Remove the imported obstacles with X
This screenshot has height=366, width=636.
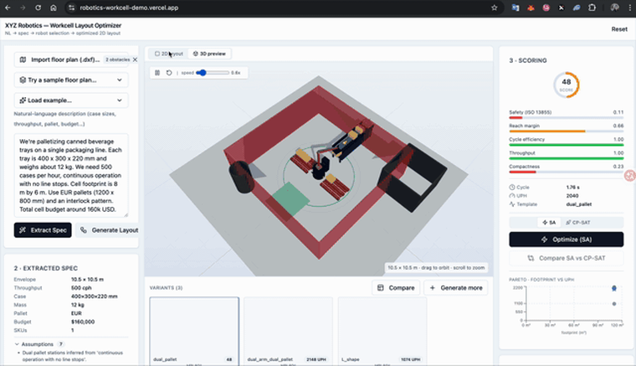(x=135, y=59)
